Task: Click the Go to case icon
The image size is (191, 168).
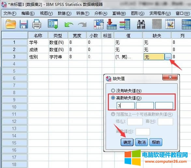Action: 99,24
